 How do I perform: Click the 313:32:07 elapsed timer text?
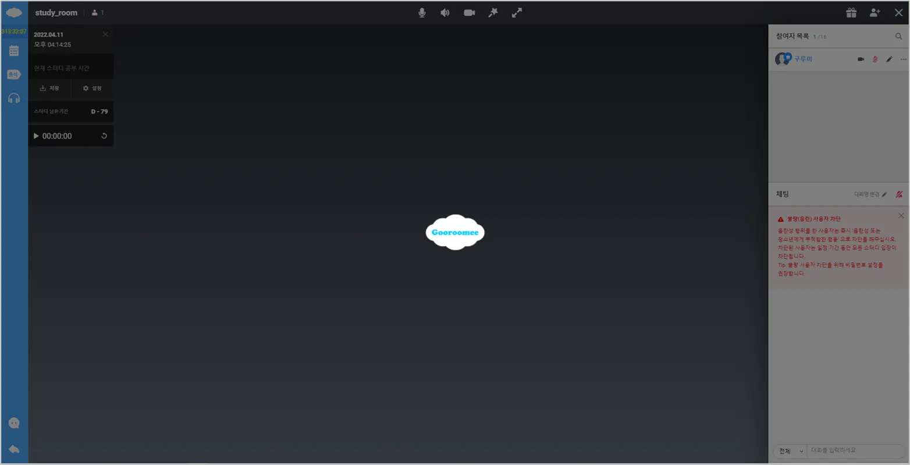coord(14,31)
